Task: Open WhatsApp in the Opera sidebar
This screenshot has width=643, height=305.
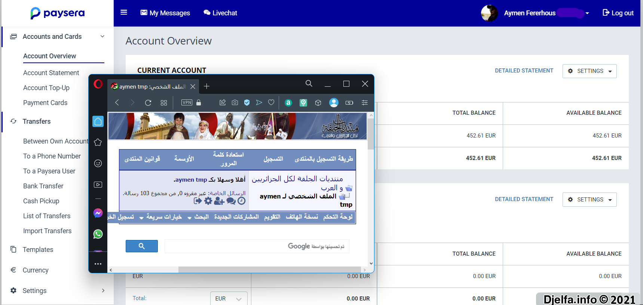Action: (98, 234)
